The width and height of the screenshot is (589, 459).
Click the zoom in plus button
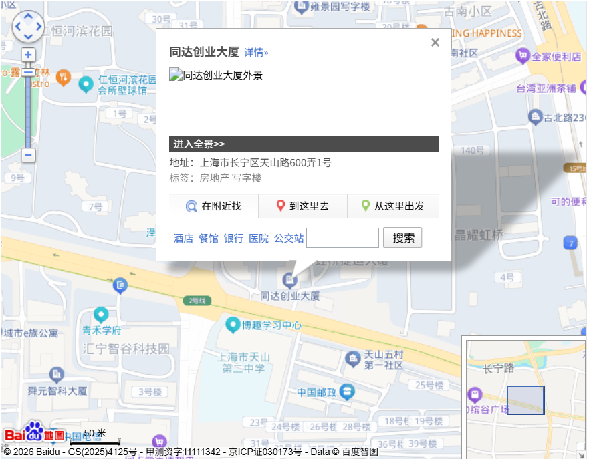point(28,55)
